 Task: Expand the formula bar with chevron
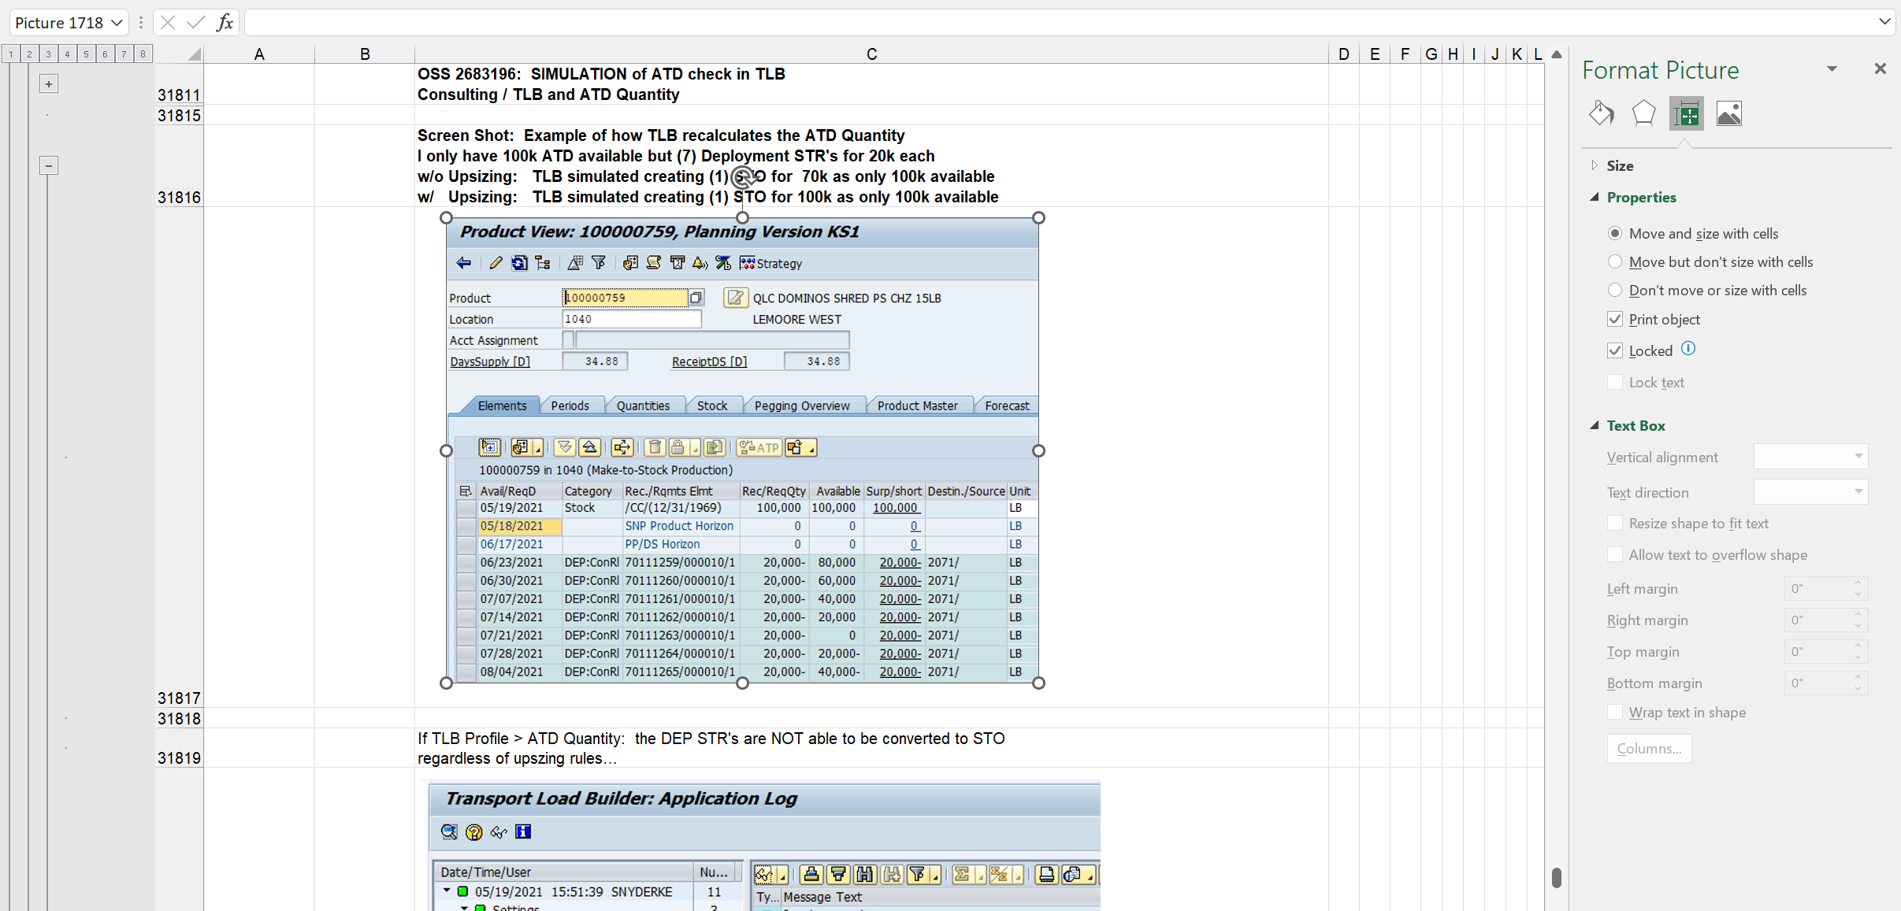1884,22
